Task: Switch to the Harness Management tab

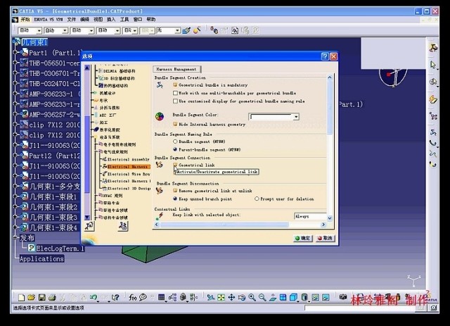Action: (x=176, y=69)
